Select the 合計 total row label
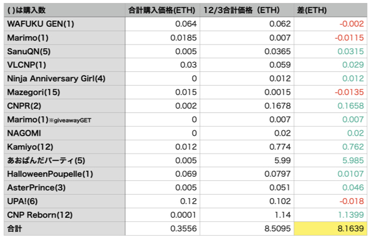 (x=64, y=229)
